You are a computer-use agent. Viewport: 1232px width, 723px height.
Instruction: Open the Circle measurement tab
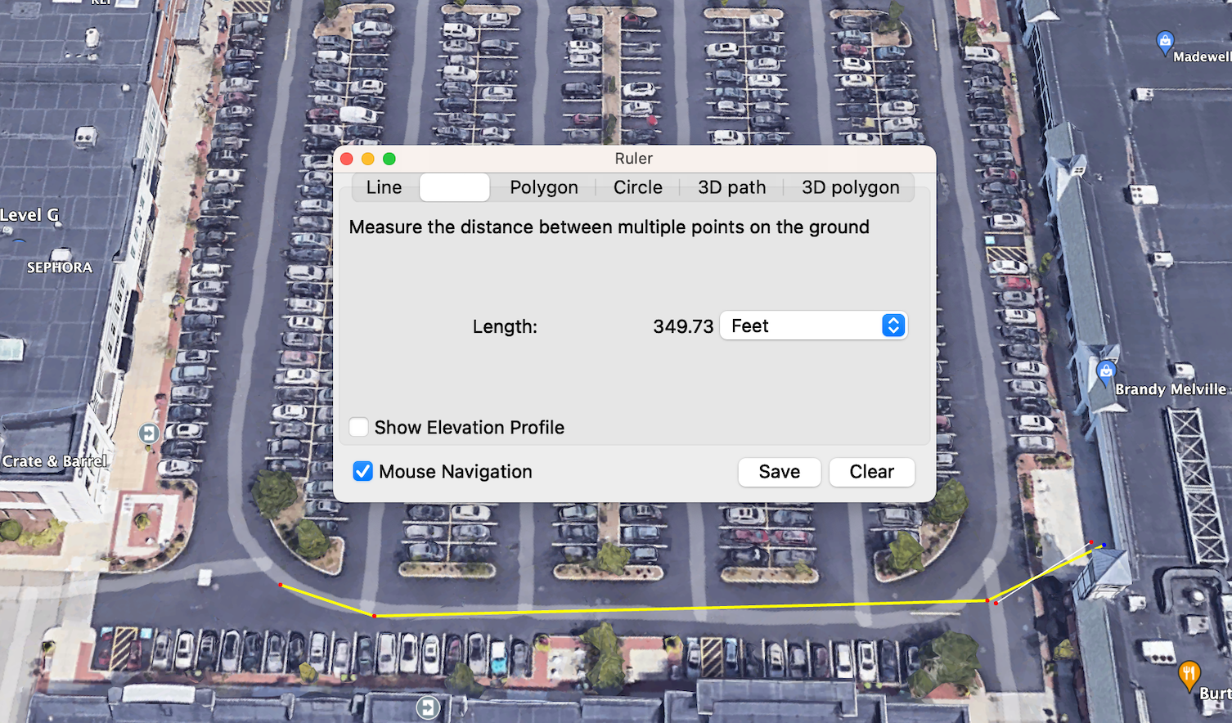tap(637, 187)
